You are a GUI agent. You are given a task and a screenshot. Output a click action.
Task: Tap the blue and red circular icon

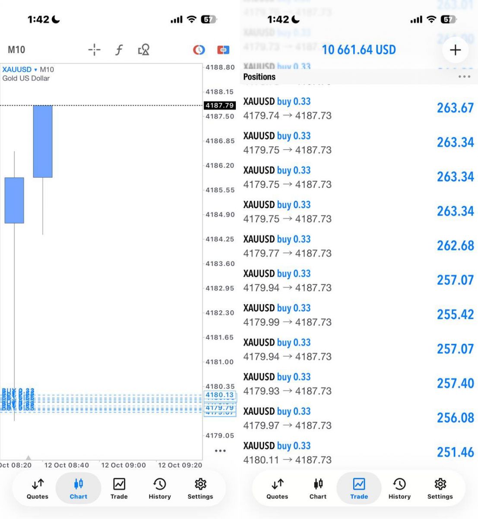[x=199, y=50]
